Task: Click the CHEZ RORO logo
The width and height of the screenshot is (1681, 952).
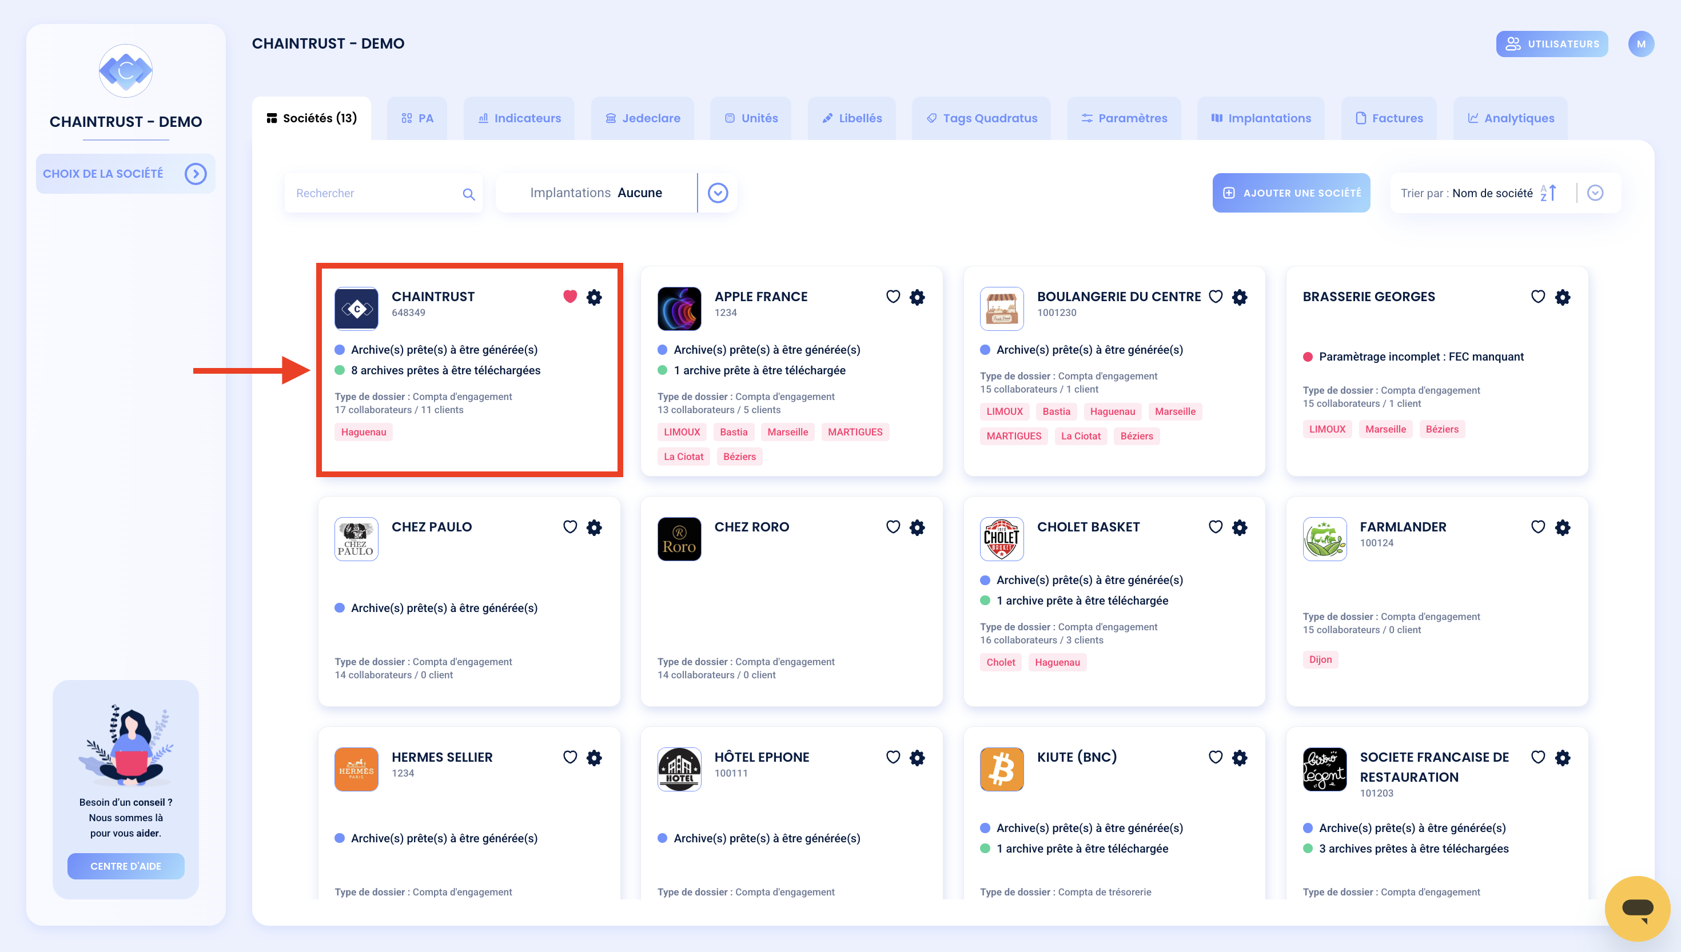Action: tap(679, 538)
